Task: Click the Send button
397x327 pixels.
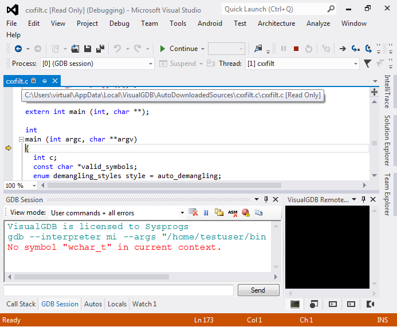Action: [258, 290]
